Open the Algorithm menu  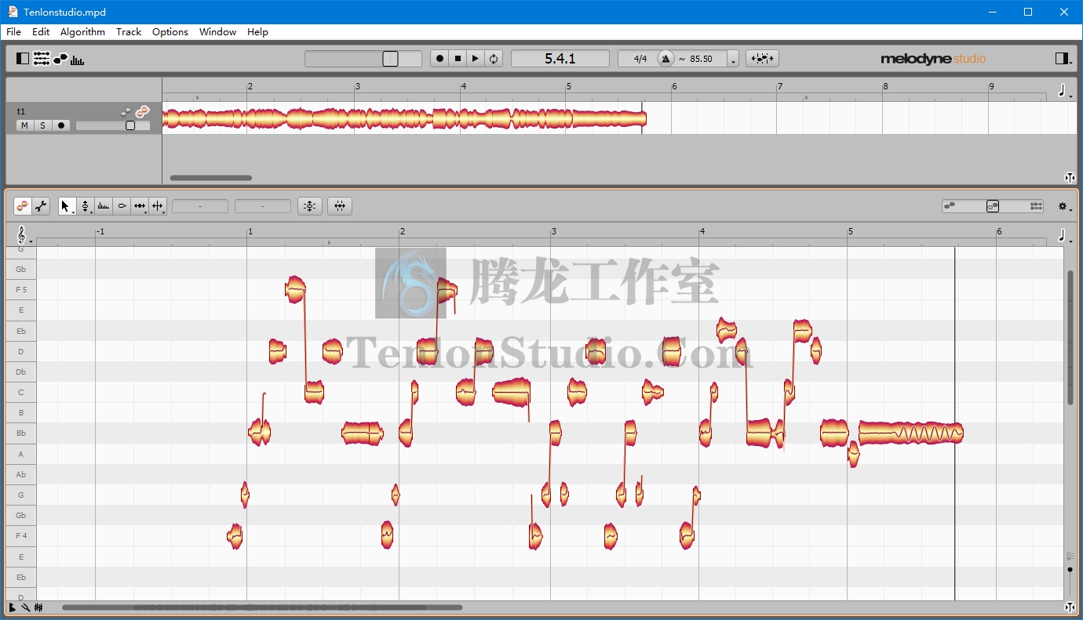pos(82,32)
